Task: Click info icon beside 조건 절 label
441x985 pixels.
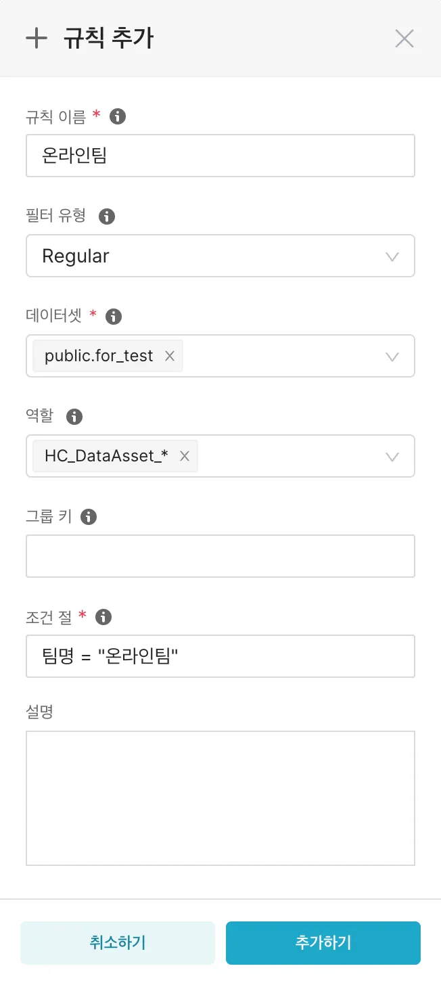Action: click(103, 616)
